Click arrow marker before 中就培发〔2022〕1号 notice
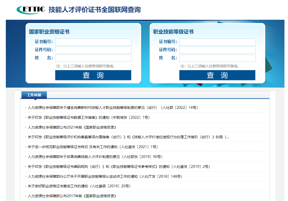Viewport: 288px width, 201px height. [x=25, y=117]
